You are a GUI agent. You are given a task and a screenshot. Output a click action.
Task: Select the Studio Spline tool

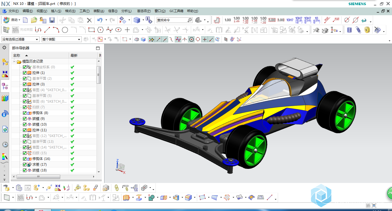(109, 30)
